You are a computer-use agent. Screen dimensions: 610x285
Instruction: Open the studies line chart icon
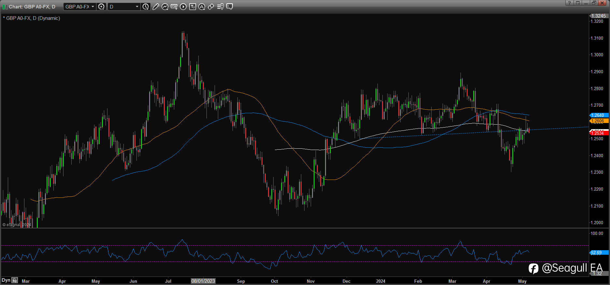coord(165,7)
